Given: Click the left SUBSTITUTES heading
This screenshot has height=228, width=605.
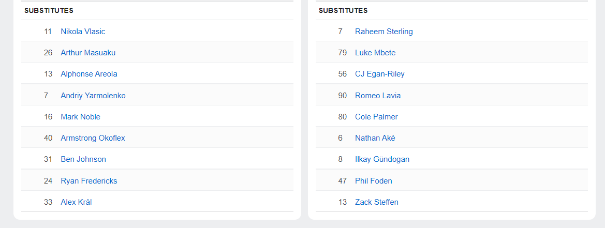Looking at the screenshot, I should coord(49,10).
